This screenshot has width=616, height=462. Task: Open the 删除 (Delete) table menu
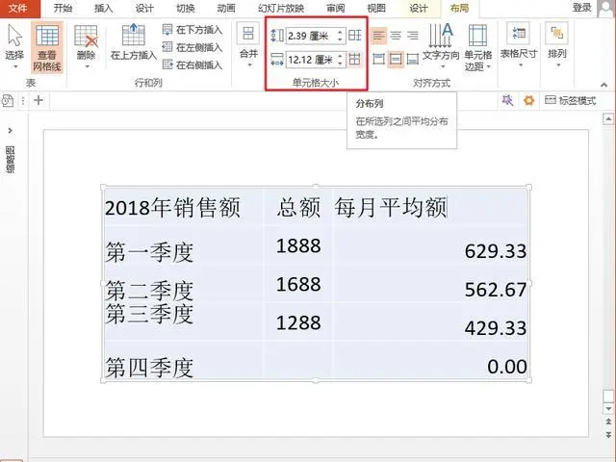tap(86, 46)
